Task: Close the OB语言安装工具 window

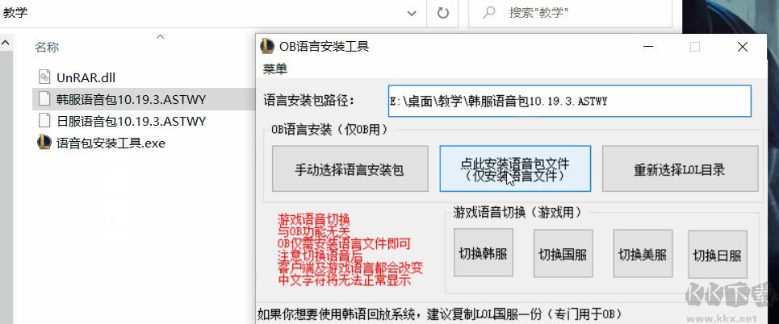Action: [742, 47]
